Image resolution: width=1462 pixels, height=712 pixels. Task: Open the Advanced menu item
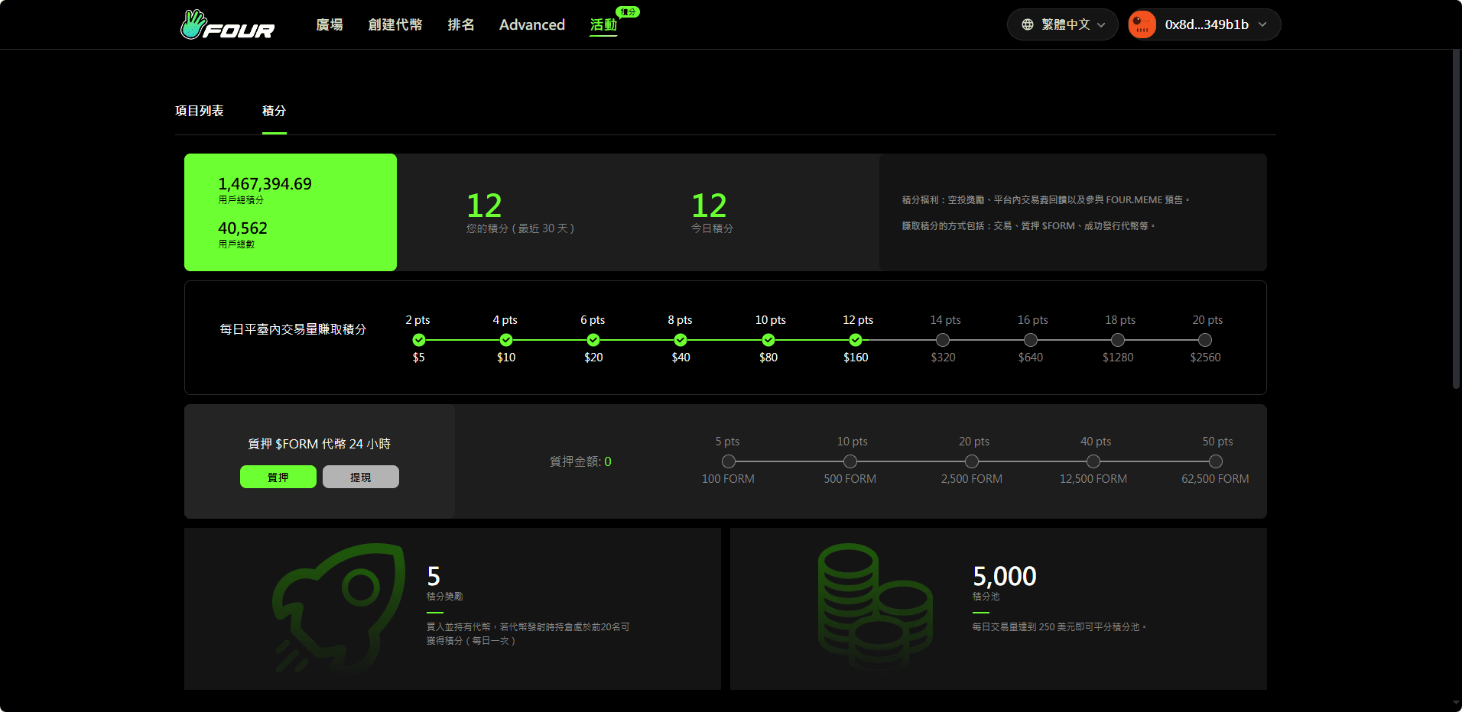click(x=531, y=24)
